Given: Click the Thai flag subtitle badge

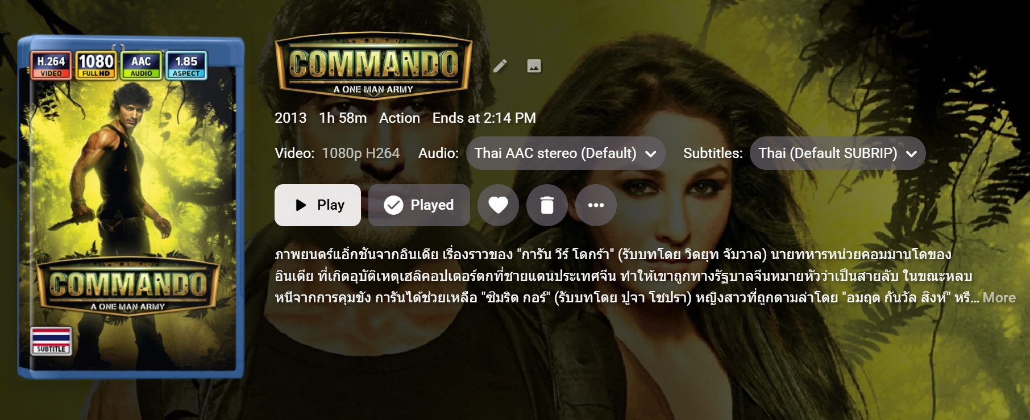Looking at the screenshot, I should click(x=51, y=340).
